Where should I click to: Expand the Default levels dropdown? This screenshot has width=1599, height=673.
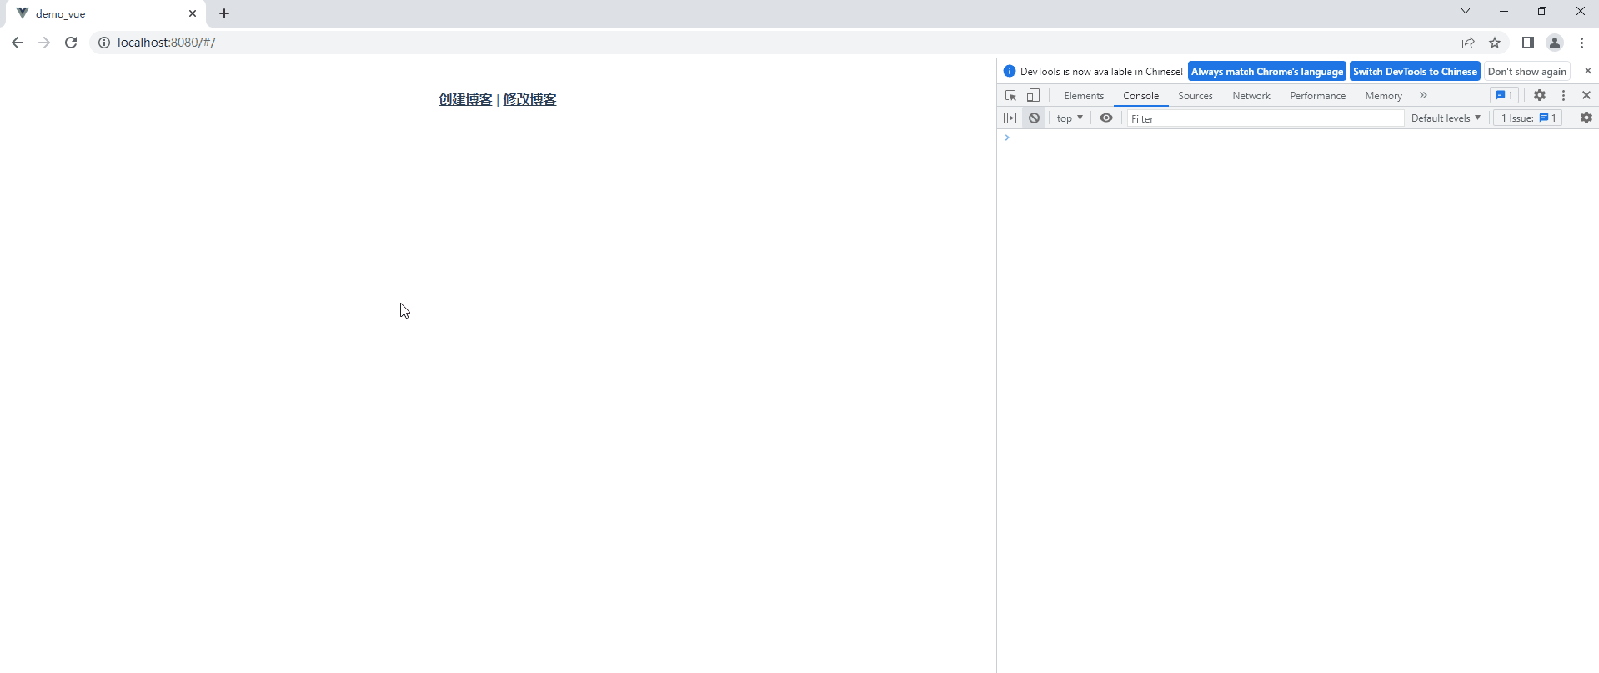coord(1446,118)
